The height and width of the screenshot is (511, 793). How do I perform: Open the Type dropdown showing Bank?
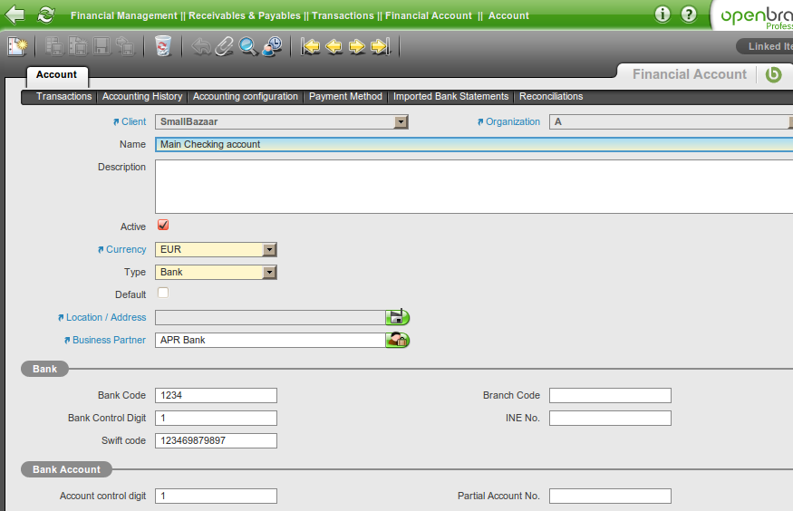[269, 272]
